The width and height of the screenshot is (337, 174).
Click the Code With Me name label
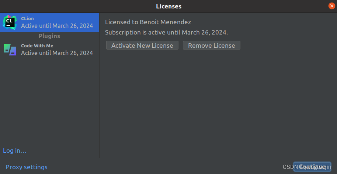tap(37, 46)
